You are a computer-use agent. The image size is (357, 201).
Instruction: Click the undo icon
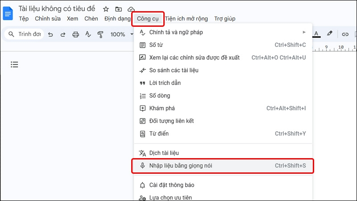(50, 34)
